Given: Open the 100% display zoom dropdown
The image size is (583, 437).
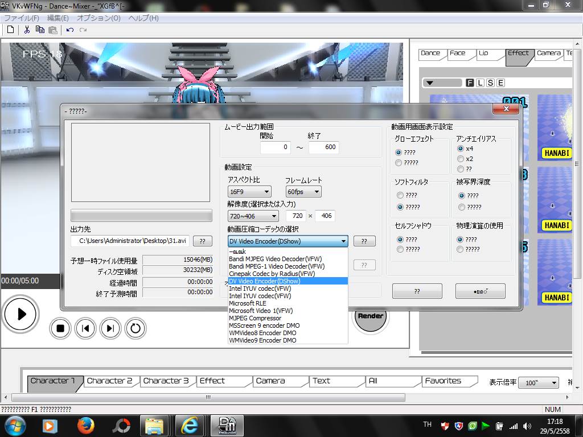Looking at the screenshot, I should [x=539, y=383].
